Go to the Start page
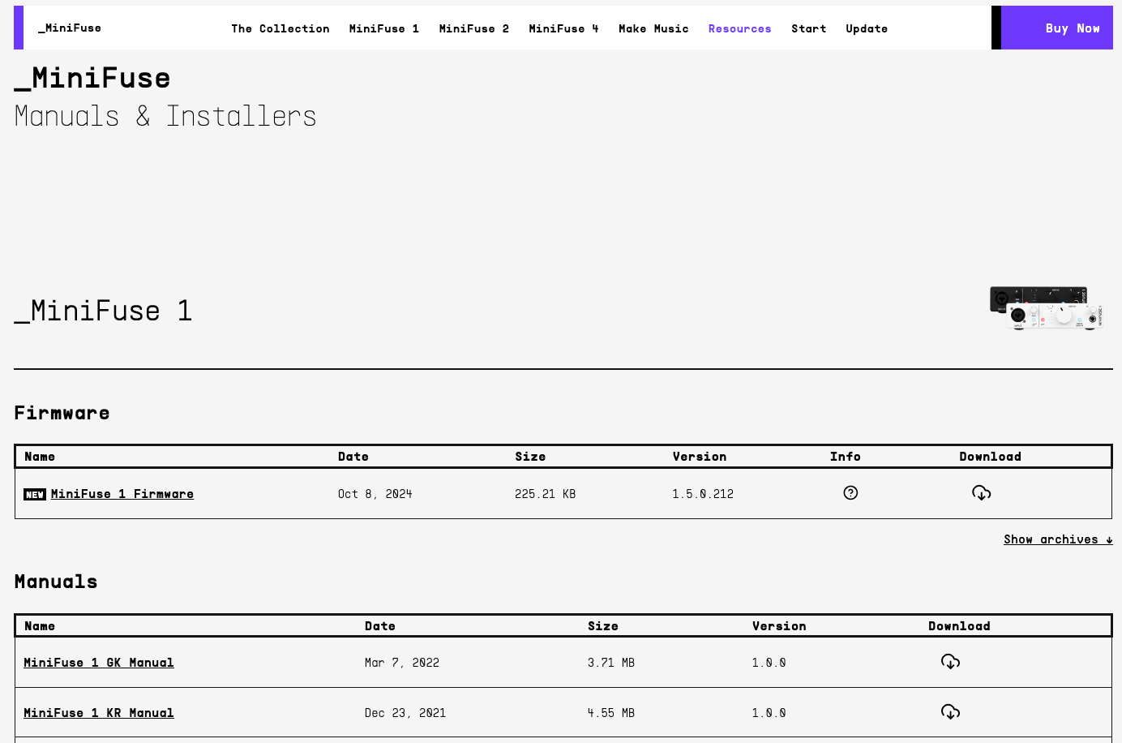 coord(808,28)
